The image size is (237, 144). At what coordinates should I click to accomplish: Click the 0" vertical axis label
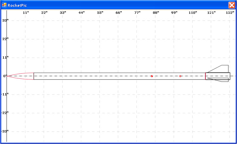point(5,76)
